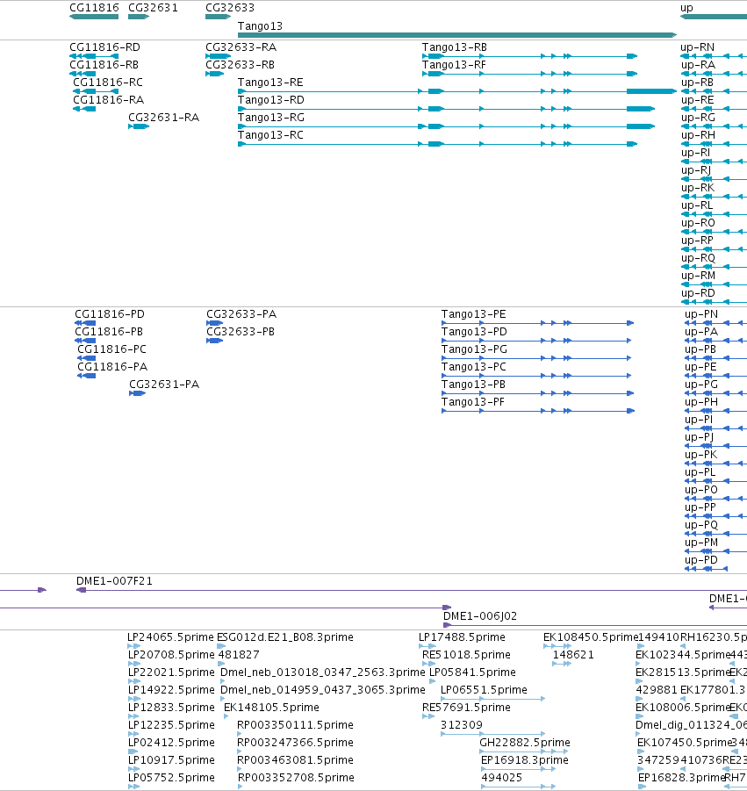Image resolution: width=747 pixels, height=791 pixels.
Task: Select transcript Tango13-RF
Action: 454,65
